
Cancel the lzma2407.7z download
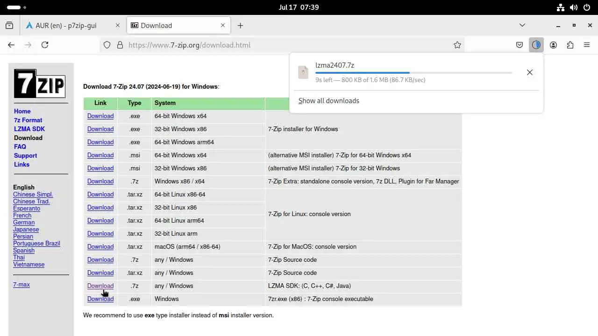coord(529,72)
